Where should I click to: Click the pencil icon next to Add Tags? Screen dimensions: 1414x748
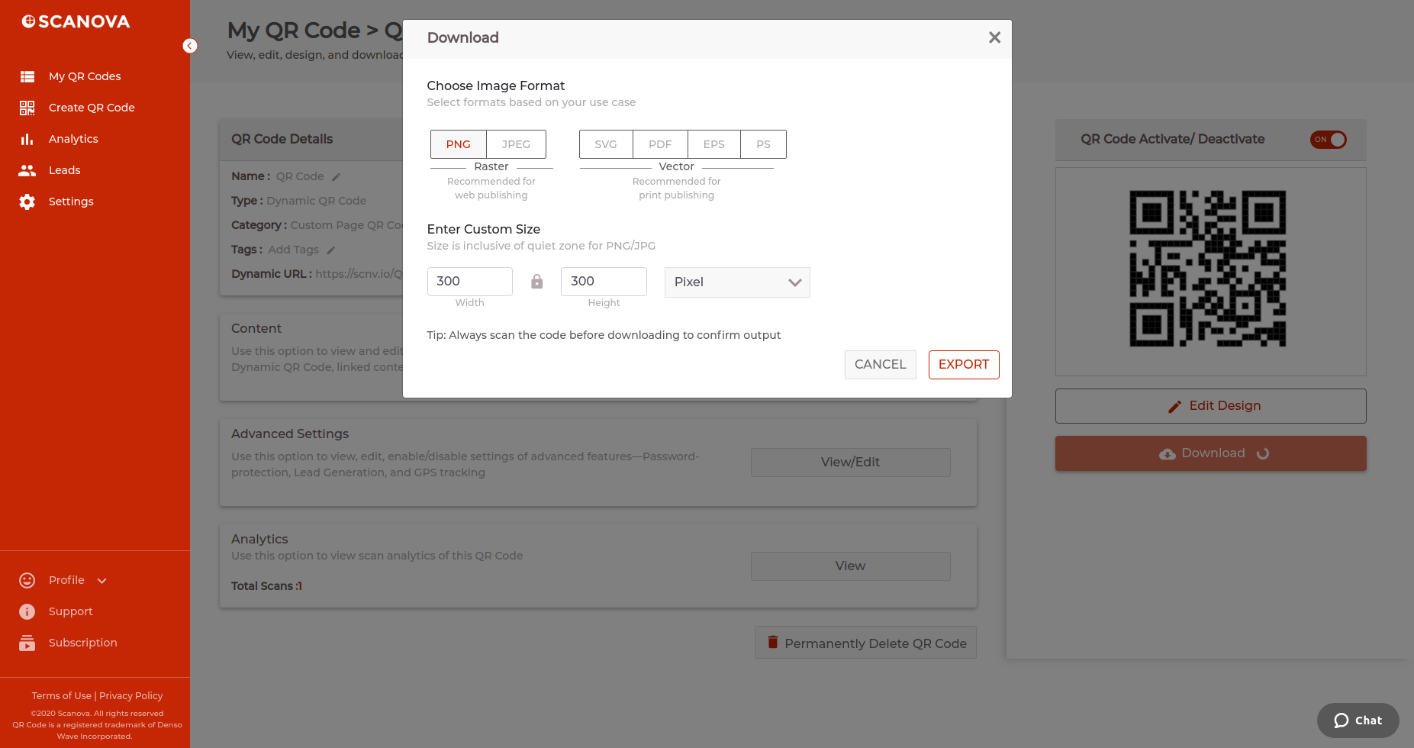pos(331,250)
